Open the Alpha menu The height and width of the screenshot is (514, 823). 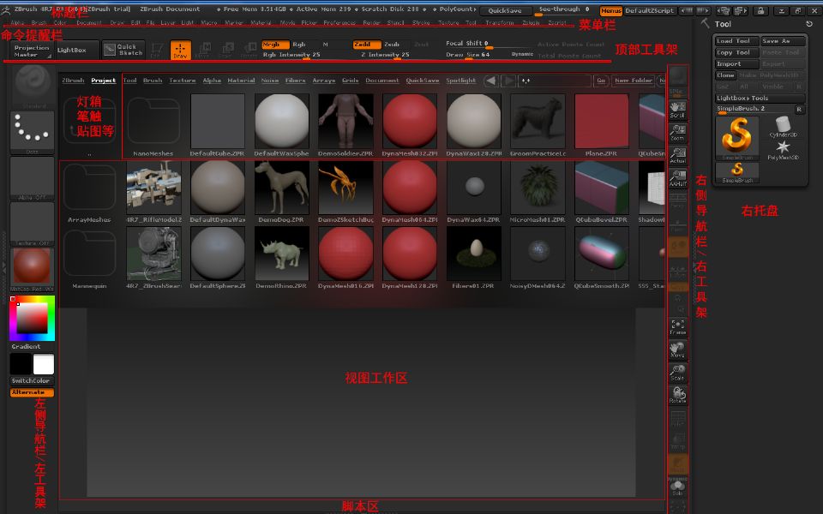pos(17,23)
